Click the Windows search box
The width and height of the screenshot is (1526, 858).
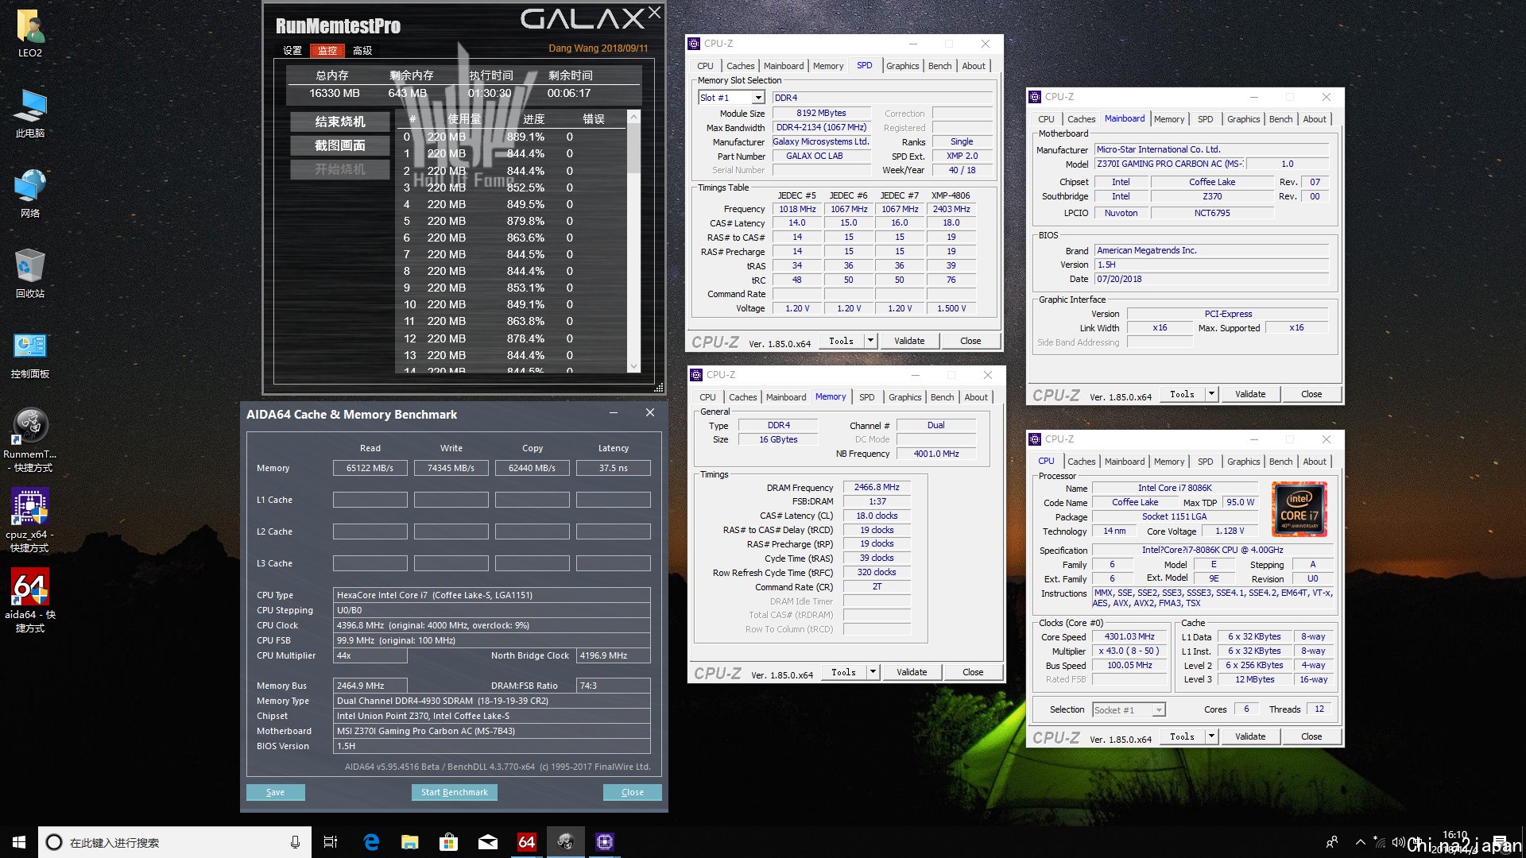point(175,842)
